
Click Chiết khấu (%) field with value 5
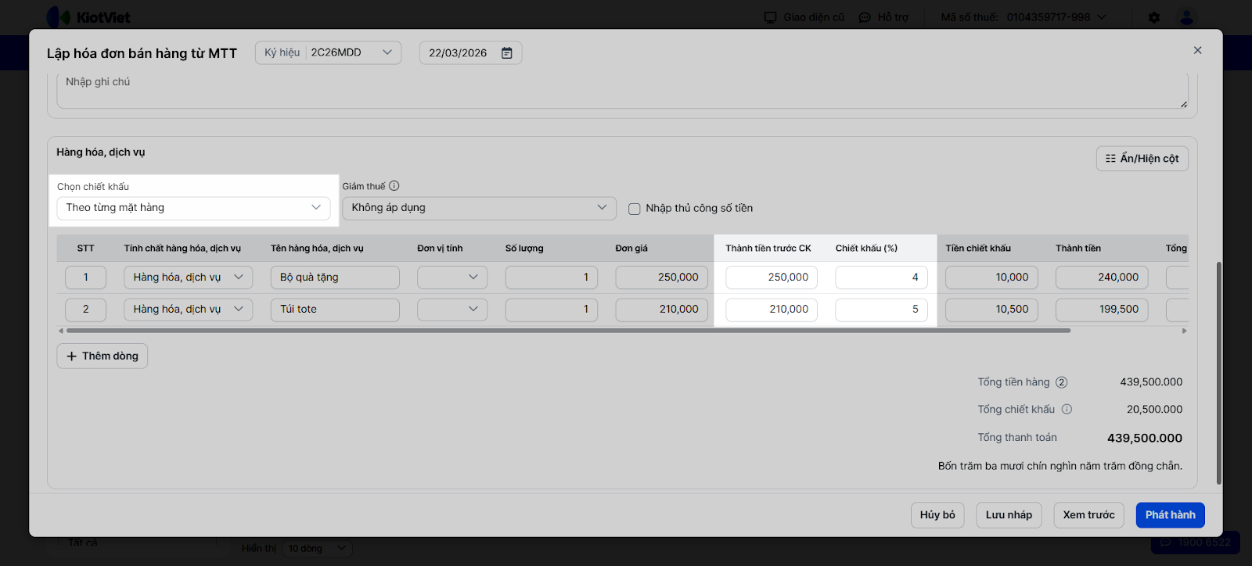click(x=882, y=310)
